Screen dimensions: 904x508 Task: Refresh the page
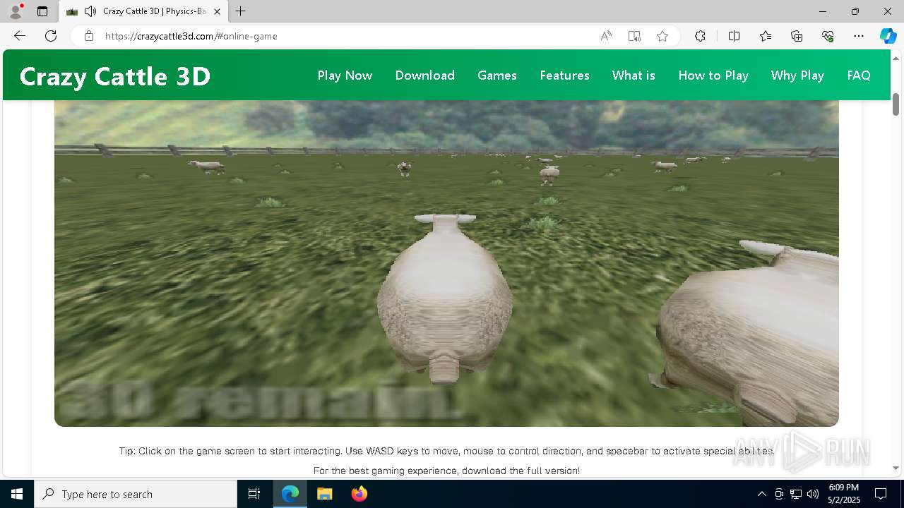51,36
